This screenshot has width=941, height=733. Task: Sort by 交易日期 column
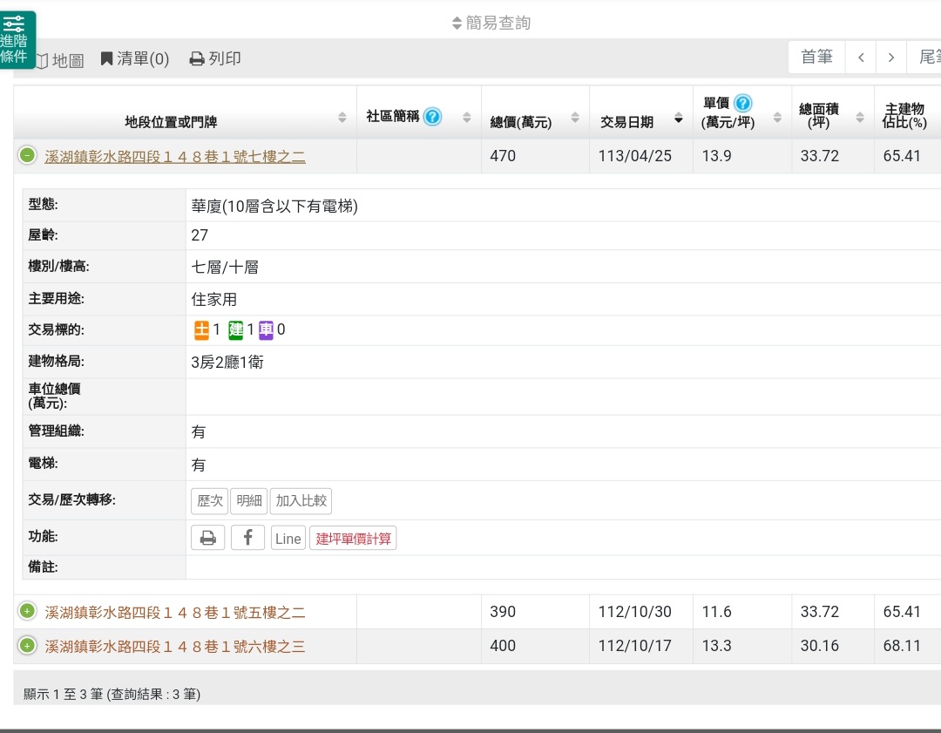[x=640, y=121]
